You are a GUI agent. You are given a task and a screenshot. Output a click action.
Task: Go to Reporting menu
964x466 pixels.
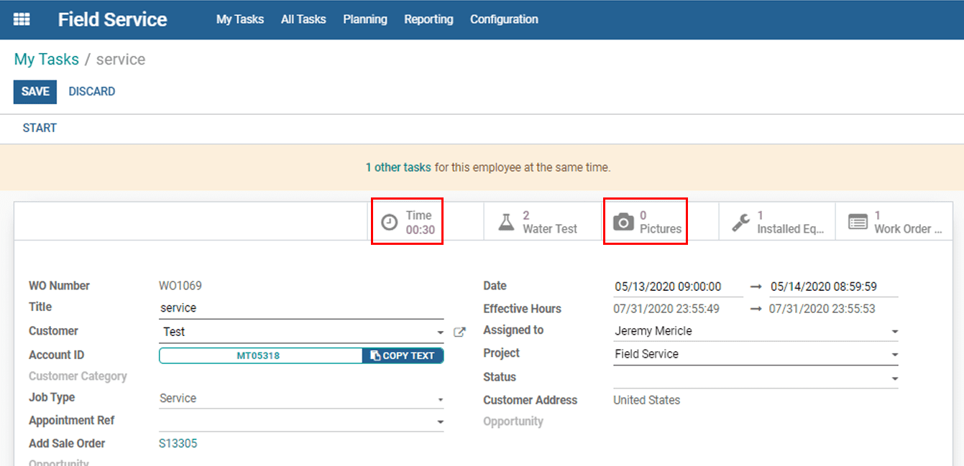(428, 19)
